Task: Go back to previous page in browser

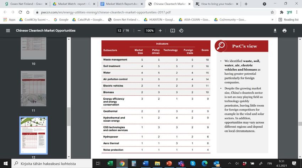Action: coord(5,12)
